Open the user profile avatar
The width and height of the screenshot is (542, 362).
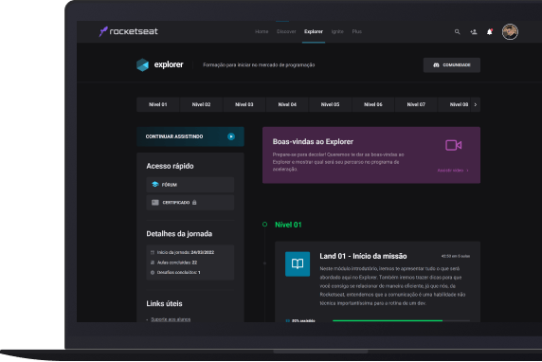(x=510, y=32)
